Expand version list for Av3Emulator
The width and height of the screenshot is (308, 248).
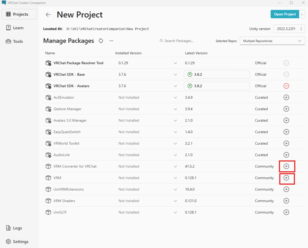tap(175, 97)
